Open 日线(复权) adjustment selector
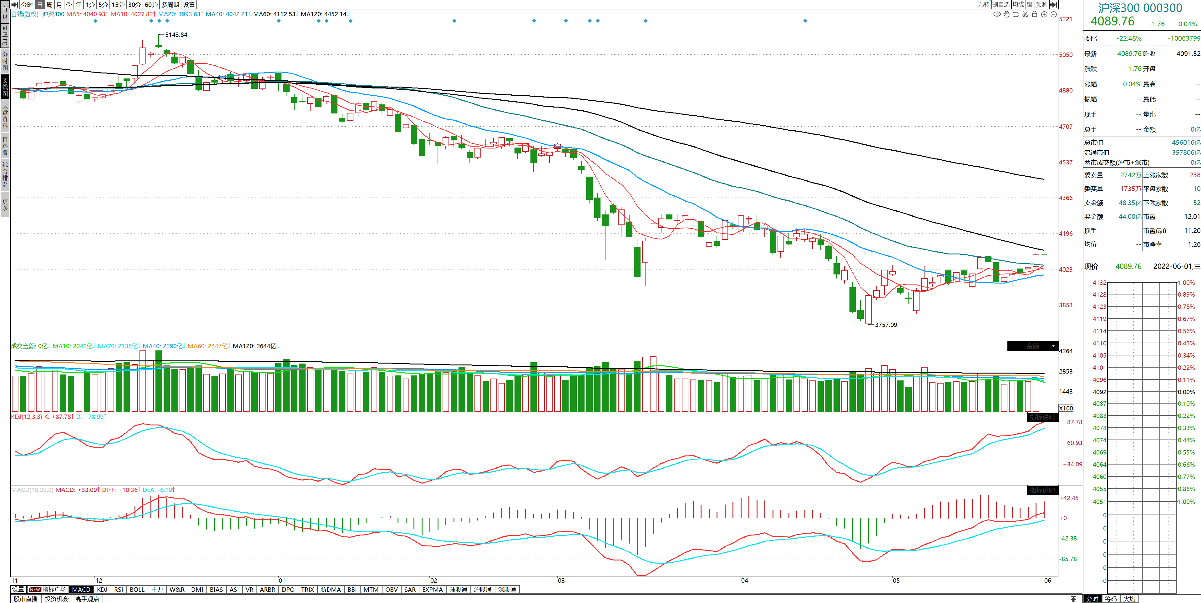 [x=25, y=14]
